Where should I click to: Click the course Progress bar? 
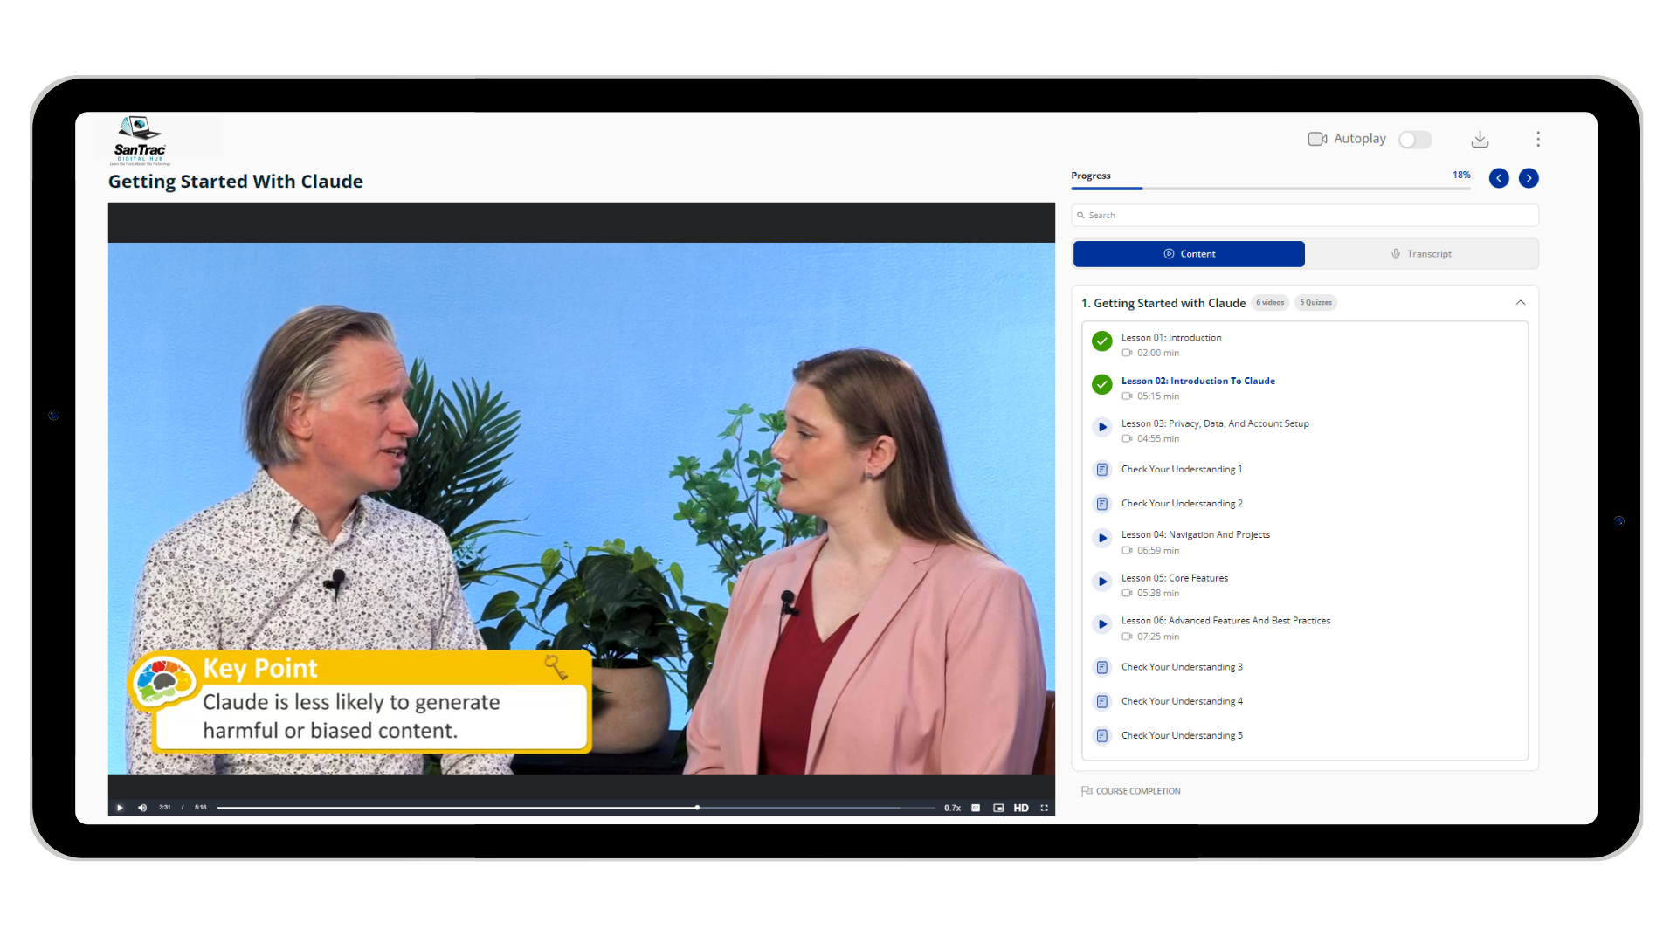click(x=1271, y=189)
